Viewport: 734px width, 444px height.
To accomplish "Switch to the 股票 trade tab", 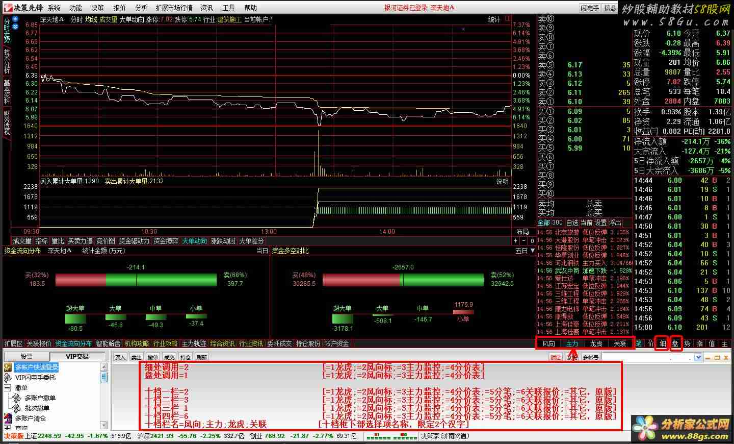I will pos(27,357).
